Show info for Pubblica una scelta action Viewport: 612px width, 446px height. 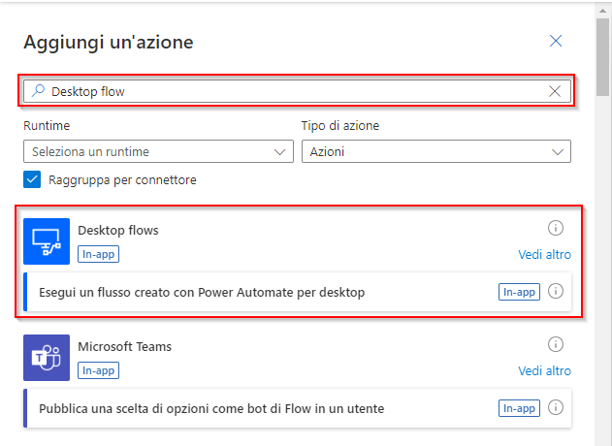pyautogui.click(x=556, y=407)
